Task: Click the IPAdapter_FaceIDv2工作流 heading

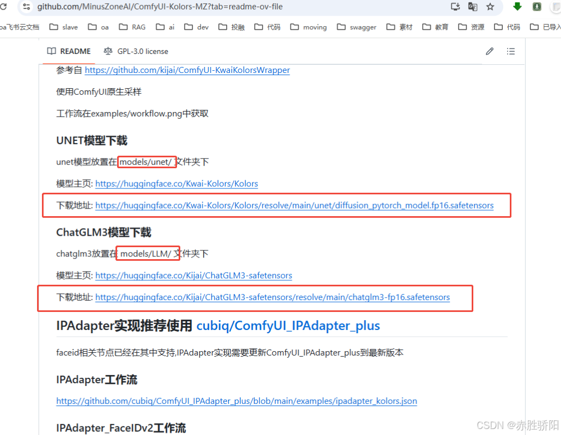Action: point(121,428)
